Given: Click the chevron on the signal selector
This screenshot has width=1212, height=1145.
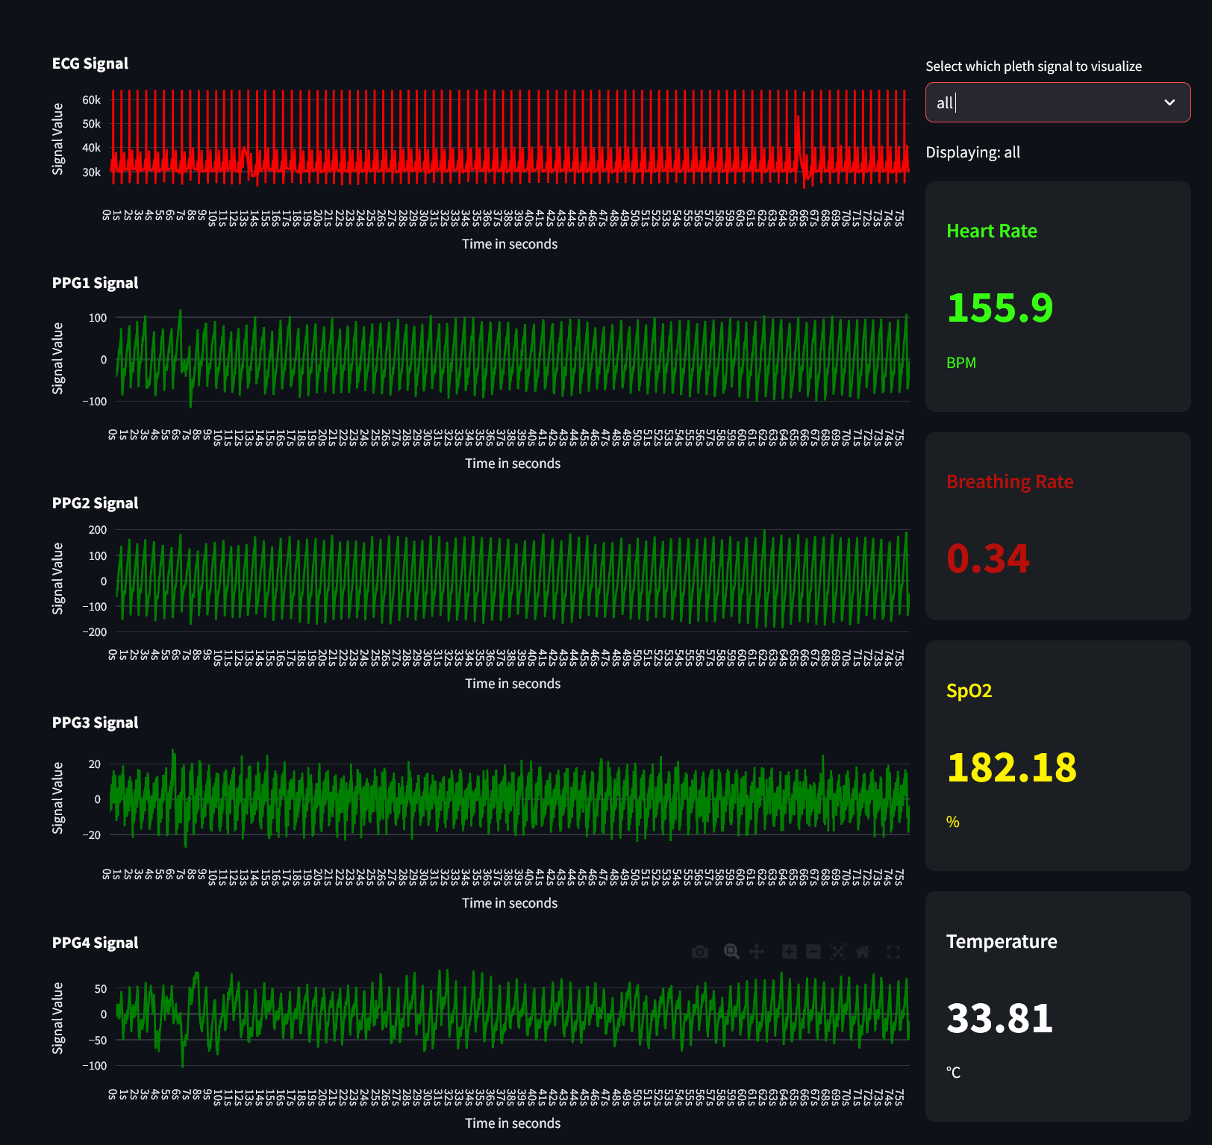Looking at the screenshot, I should (1169, 102).
